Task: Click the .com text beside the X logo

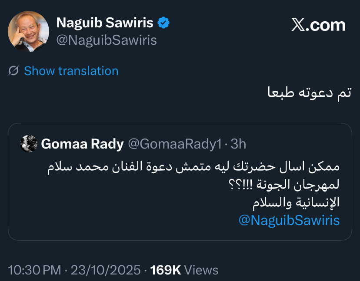Action: (x=325, y=25)
